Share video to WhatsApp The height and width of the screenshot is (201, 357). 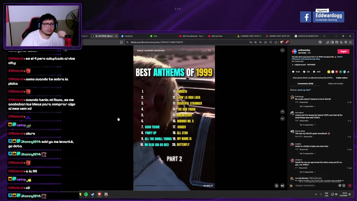(341, 72)
